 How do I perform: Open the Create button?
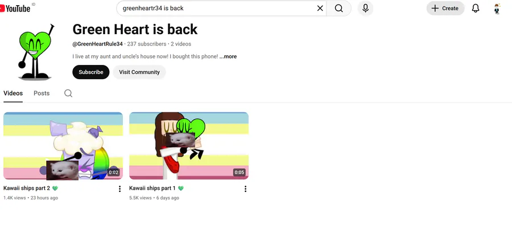(445, 8)
